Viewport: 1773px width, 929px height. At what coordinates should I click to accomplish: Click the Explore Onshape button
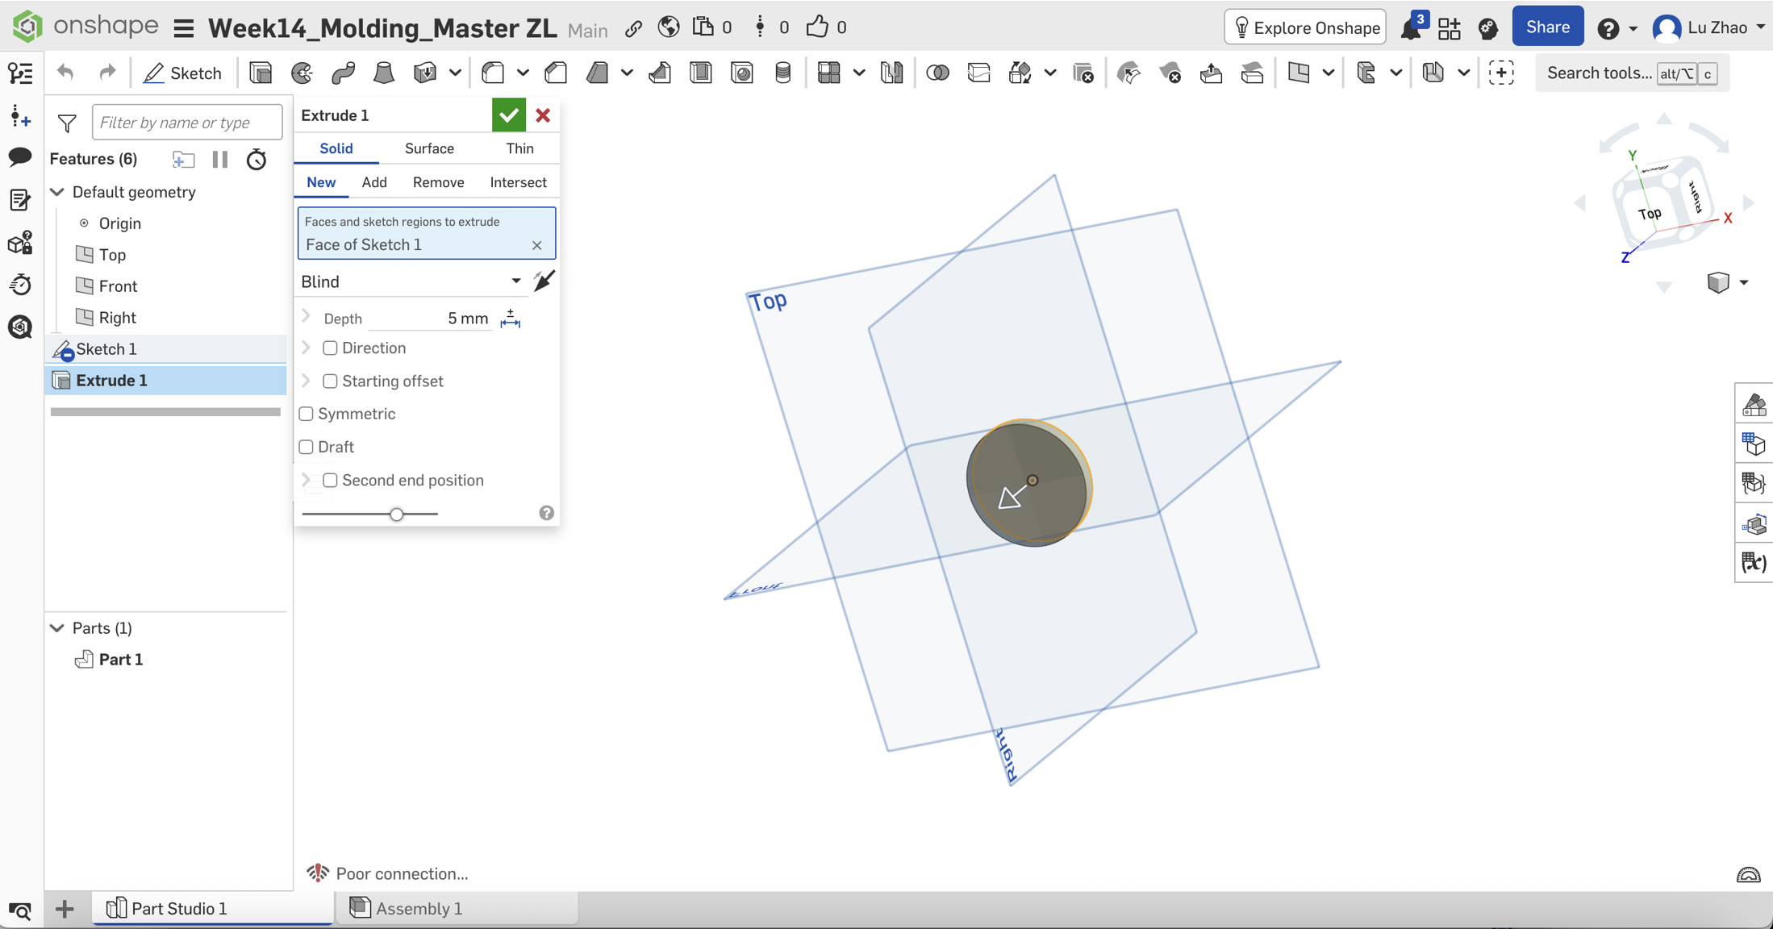[x=1305, y=28]
